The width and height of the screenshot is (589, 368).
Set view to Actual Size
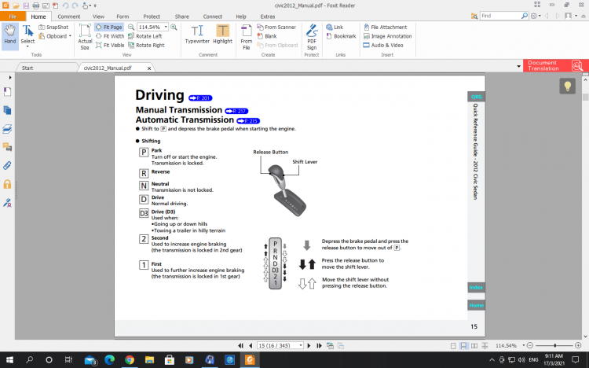point(85,36)
